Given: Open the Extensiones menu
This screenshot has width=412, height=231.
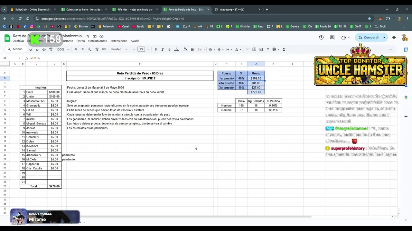Looking at the screenshot, I should [x=119, y=41].
